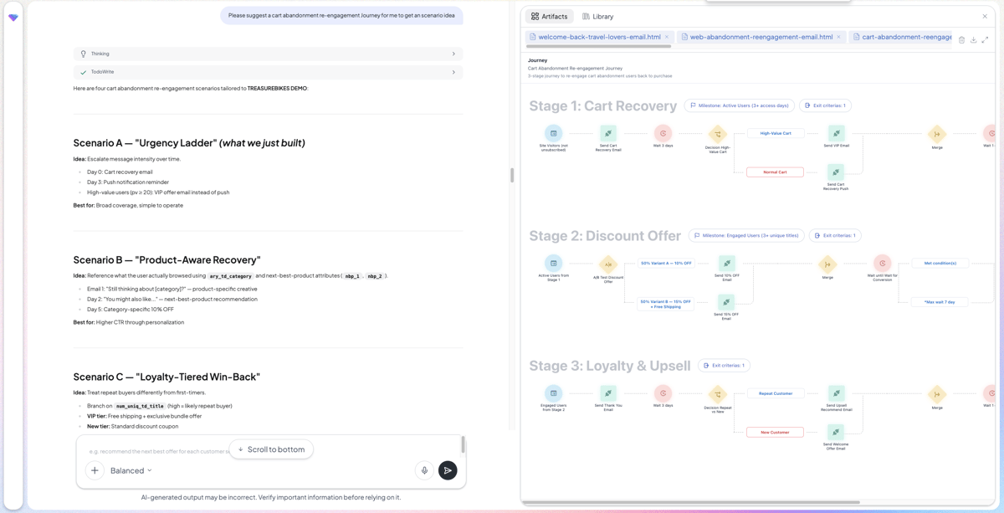Select Engaged Users from Stage 2 node

pos(553,393)
